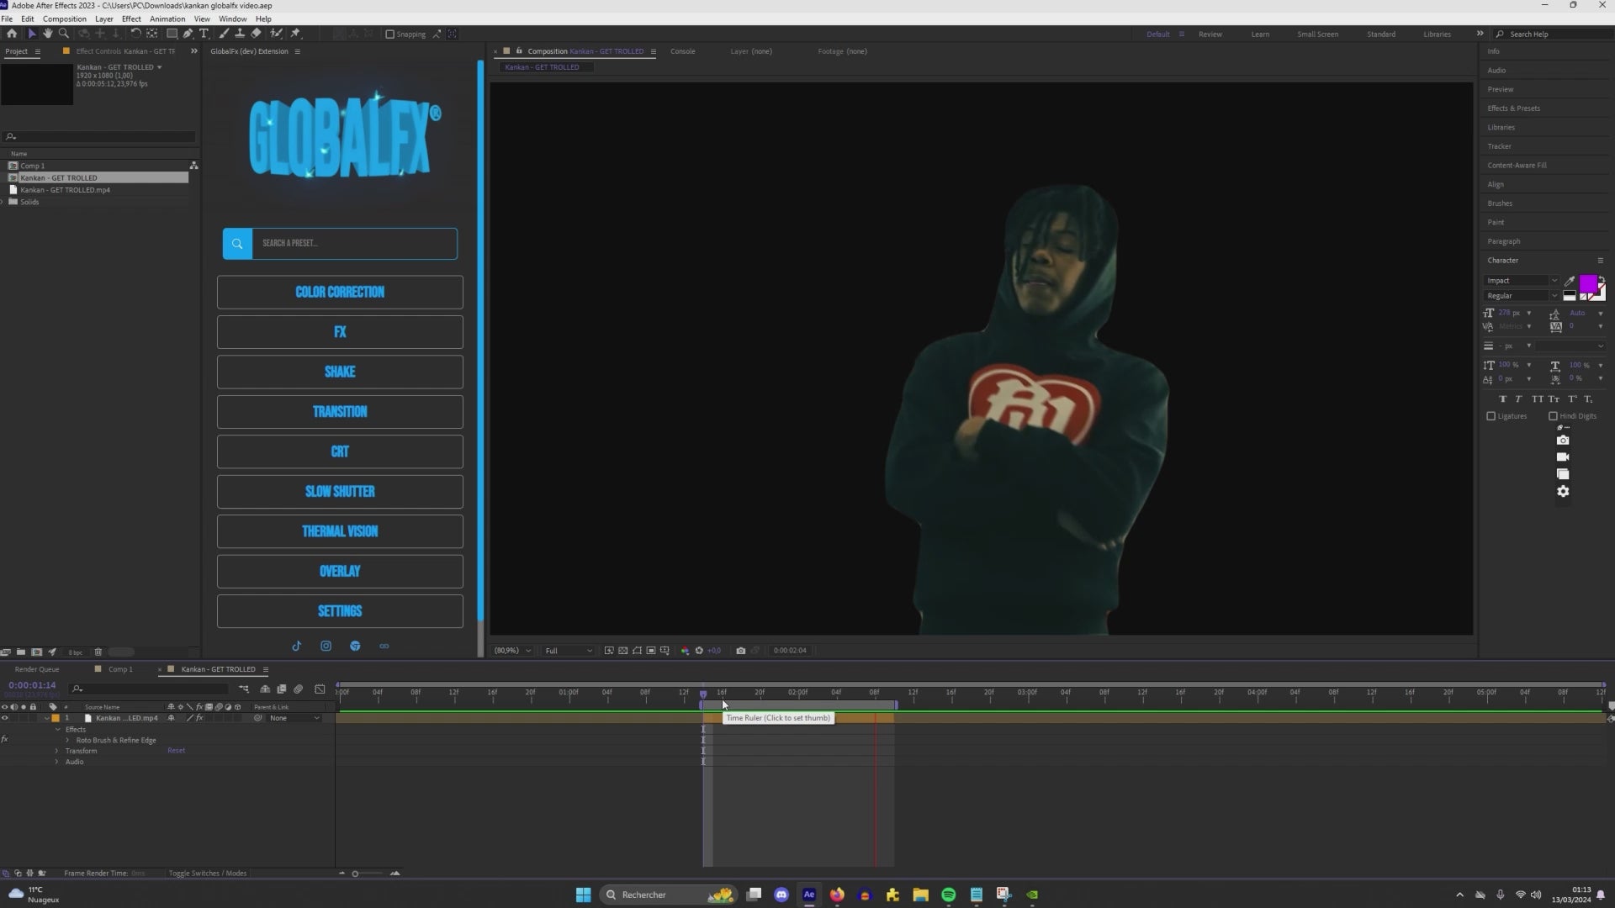Open GlobalFX Instagram link icon
1615x908 pixels.
click(x=326, y=646)
